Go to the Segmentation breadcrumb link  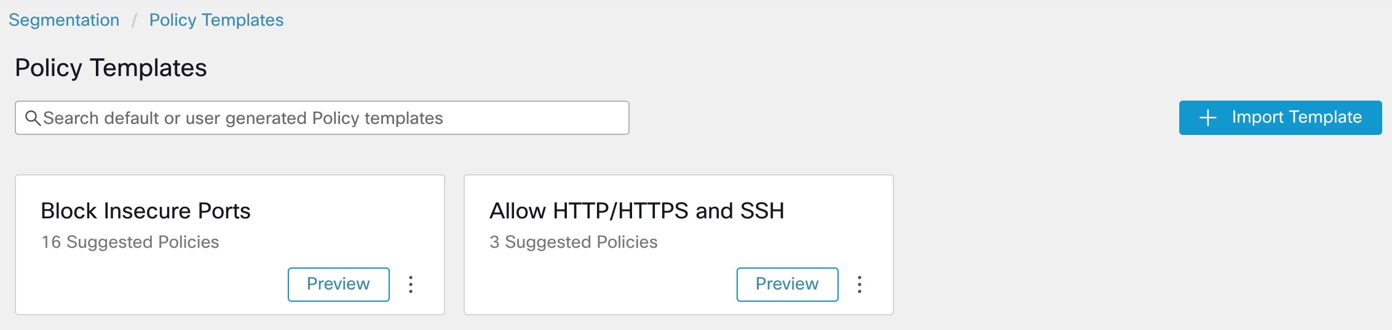pyautogui.click(x=64, y=20)
